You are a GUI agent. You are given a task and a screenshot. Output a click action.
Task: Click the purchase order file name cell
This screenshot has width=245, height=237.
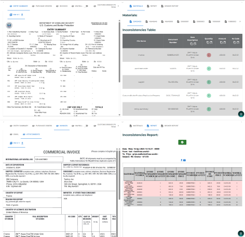click(141, 69)
